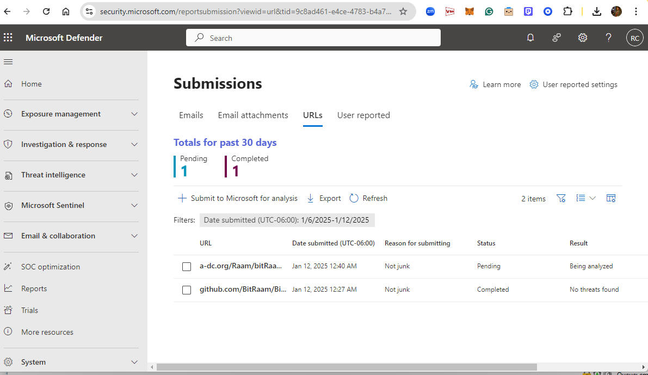Select the URLs tab
This screenshot has width=648, height=375.
[x=312, y=115]
